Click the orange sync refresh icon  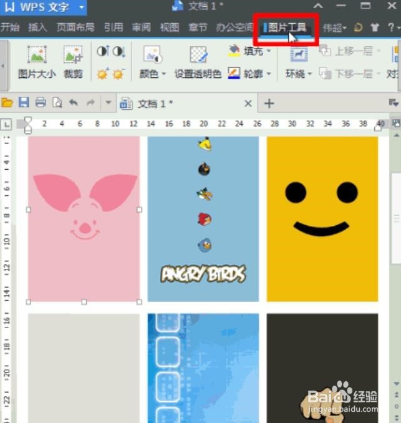coord(358,27)
